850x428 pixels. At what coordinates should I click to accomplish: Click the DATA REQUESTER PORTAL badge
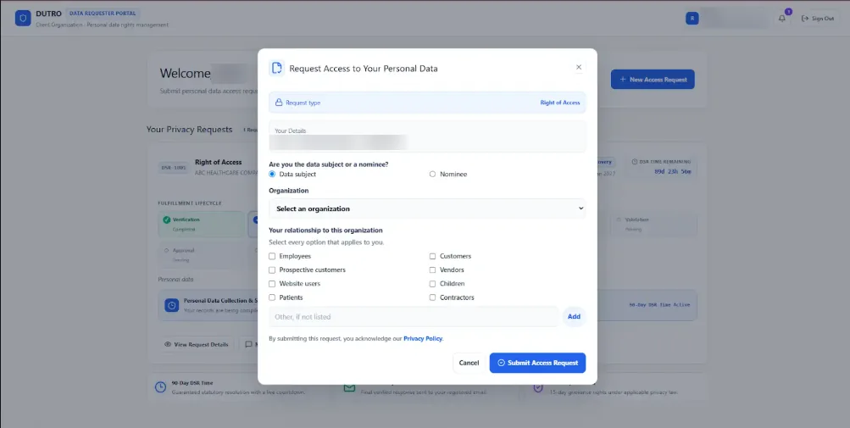103,13
